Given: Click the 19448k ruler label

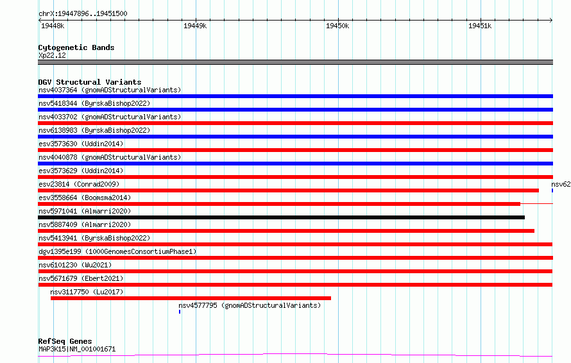Looking at the screenshot, I should click(x=53, y=26).
